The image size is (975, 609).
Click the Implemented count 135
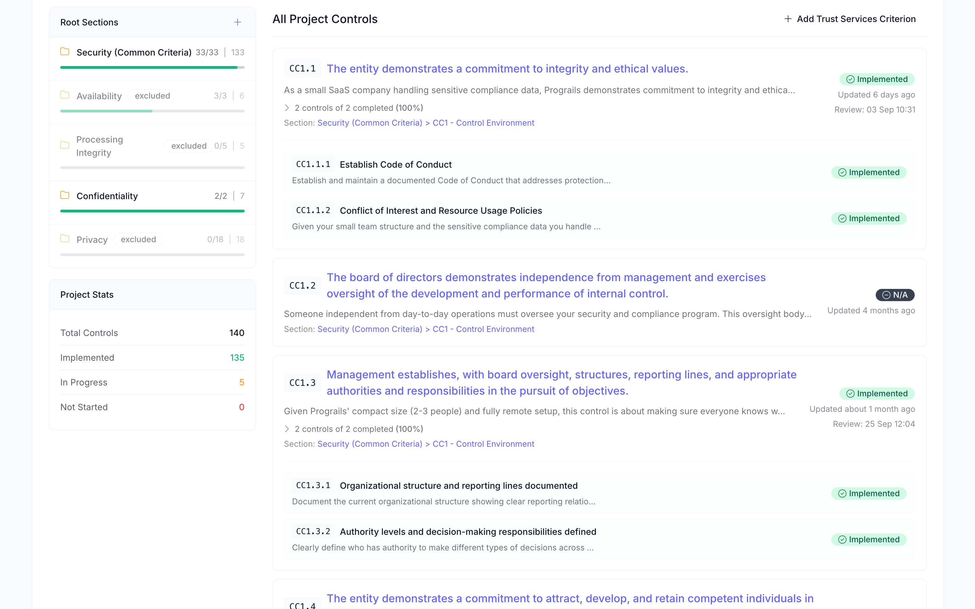coord(237,358)
